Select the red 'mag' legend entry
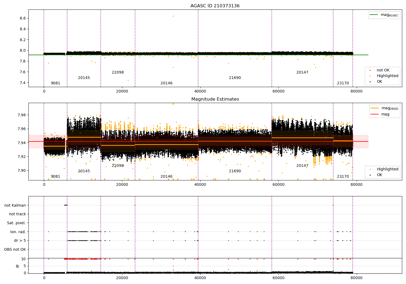The image size is (406, 284). (380, 114)
